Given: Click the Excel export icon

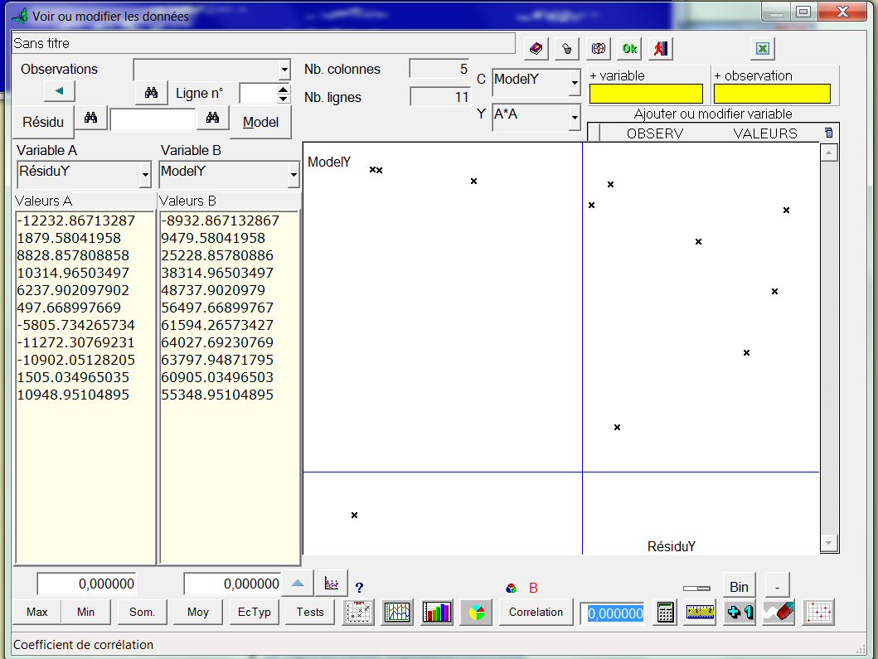Looking at the screenshot, I should (763, 49).
